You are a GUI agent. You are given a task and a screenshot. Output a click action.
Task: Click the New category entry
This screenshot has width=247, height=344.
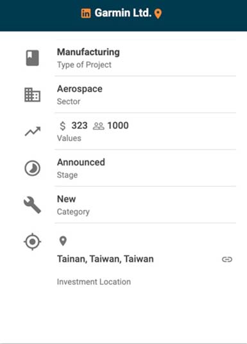tap(67, 199)
